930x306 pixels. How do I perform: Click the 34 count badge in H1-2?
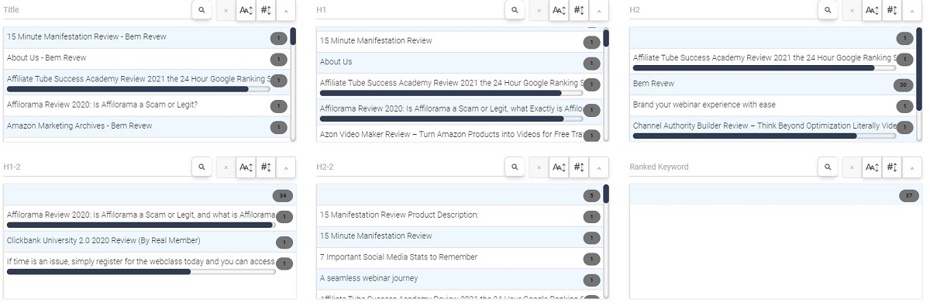click(x=283, y=195)
